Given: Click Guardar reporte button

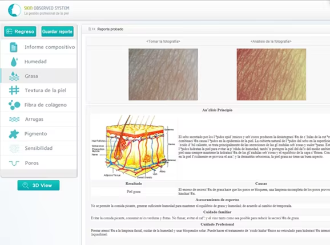Looking at the screenshot, I should point(57,31).
